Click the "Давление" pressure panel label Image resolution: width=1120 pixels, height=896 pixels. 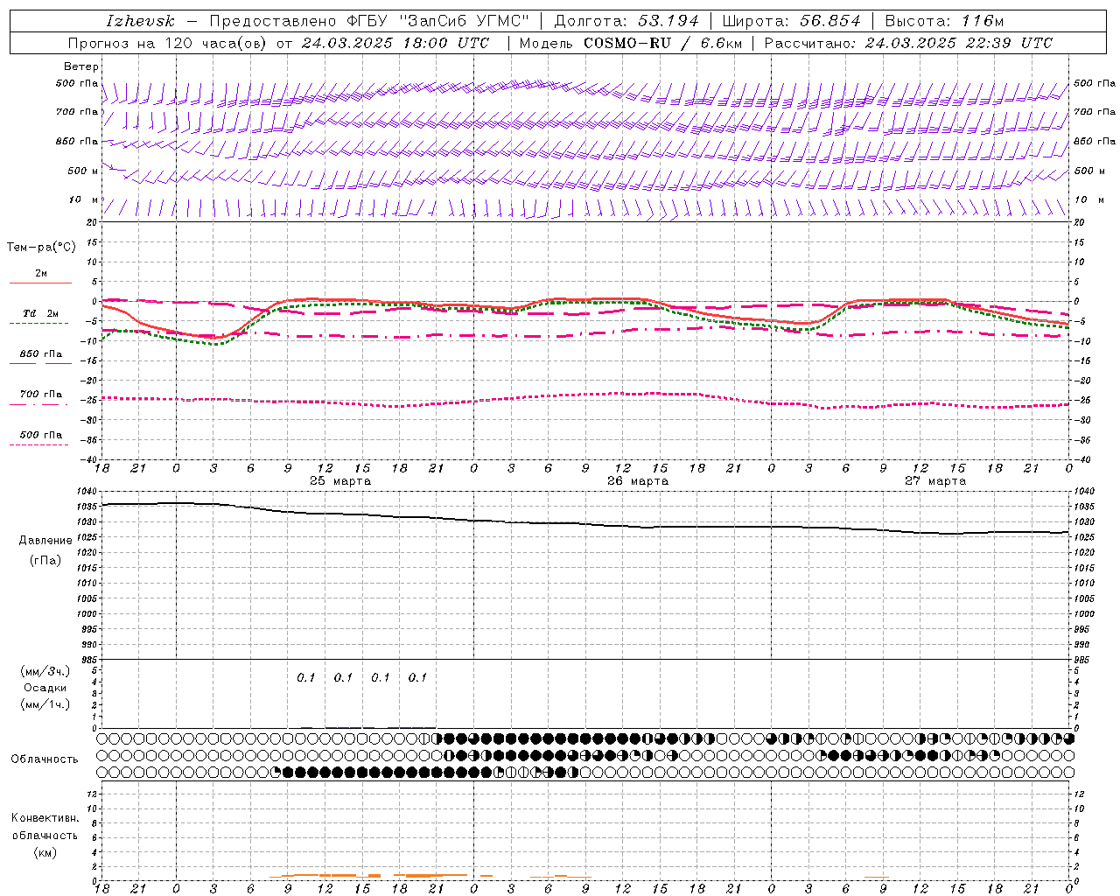[x=45, y=541]
